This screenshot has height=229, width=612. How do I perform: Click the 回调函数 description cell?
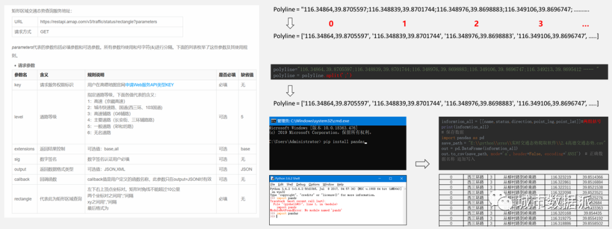pyautogui.click(x=61, y=180)
